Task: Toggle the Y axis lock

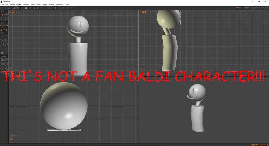Action: (4, 30)
